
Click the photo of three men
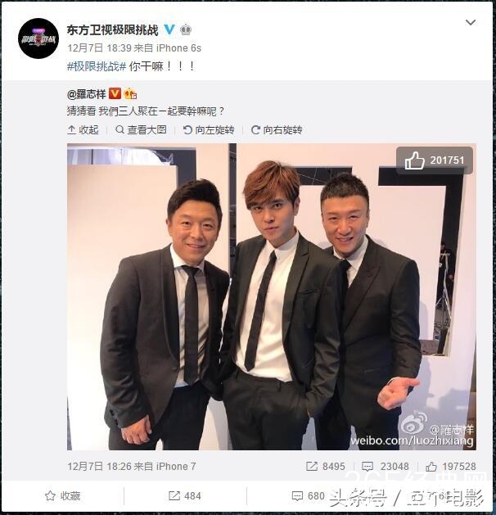[x=272, y=296]
